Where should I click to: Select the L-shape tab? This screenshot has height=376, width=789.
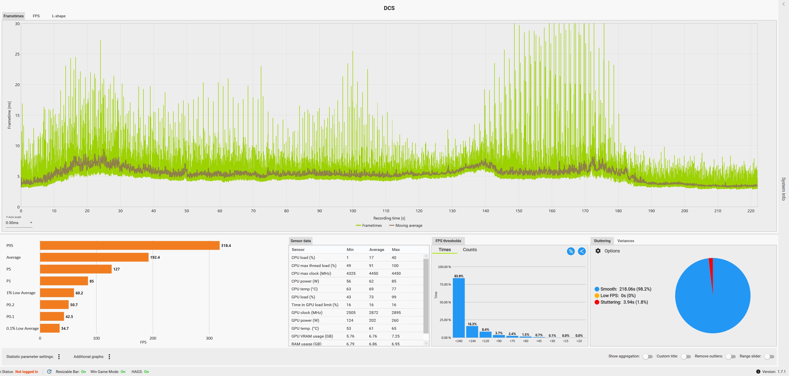59,16
